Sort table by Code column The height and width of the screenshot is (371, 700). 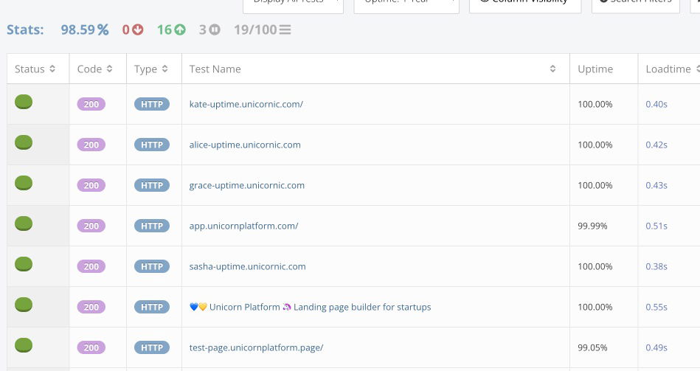95,69
